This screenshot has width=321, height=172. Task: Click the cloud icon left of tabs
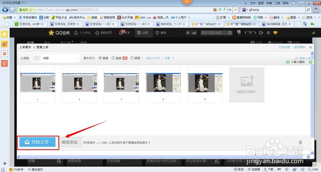6,24
